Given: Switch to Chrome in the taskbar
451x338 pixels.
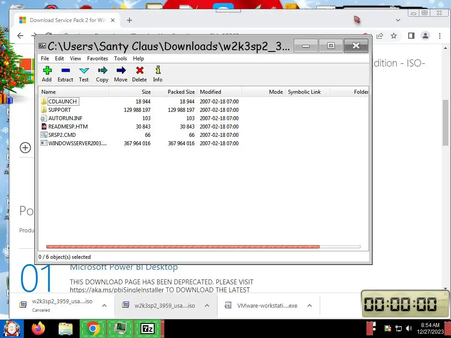Looking at the screenshot, I should 93,328.
